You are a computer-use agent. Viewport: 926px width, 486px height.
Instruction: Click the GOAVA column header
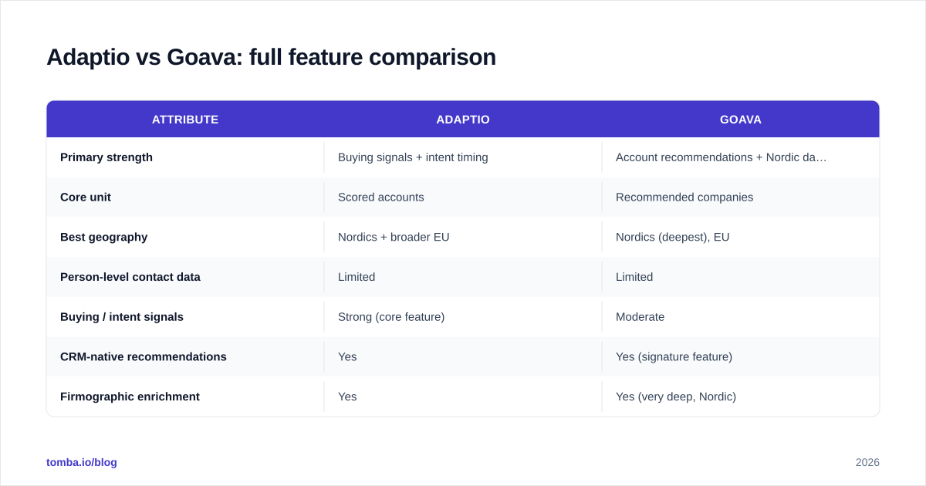click(x=741, y=120)
